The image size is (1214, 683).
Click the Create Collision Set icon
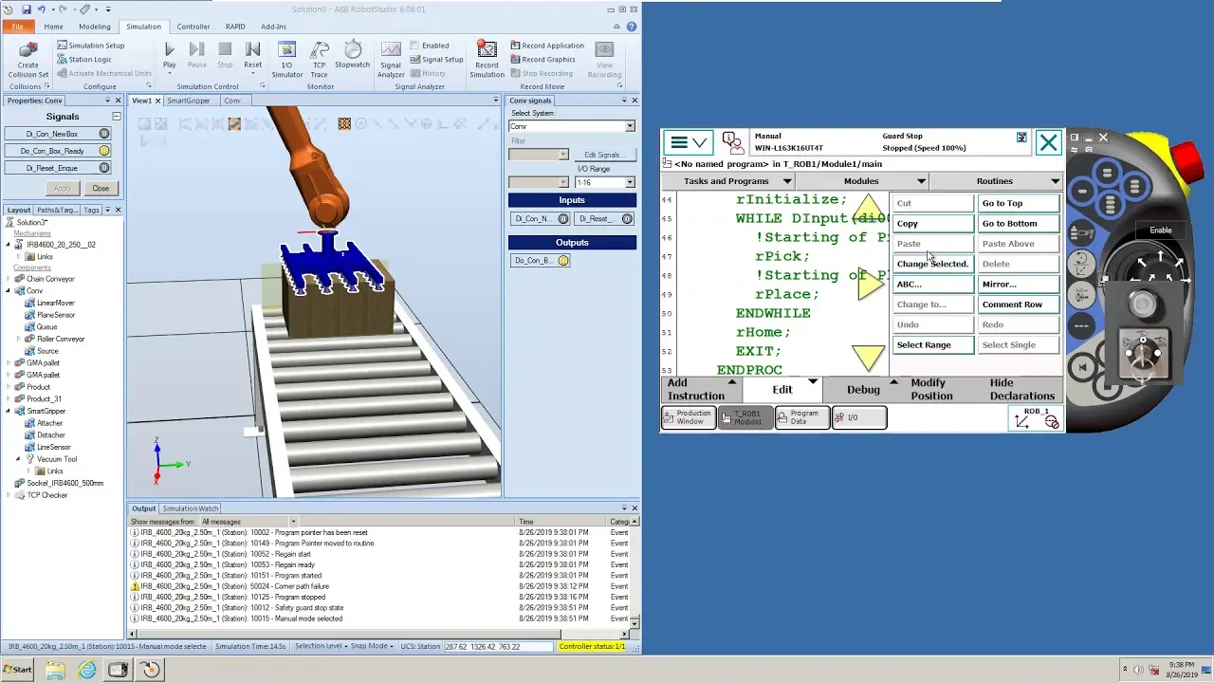pos(28,59)
